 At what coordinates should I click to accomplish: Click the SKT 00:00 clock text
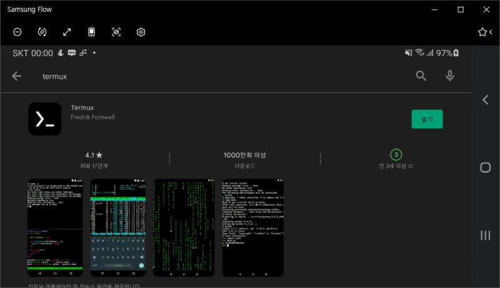pyautogui.click(x=32, y=53)
